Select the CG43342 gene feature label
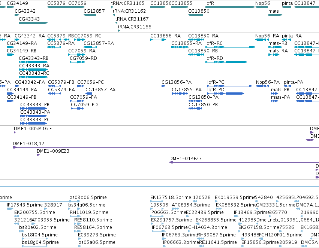319x248 pixels. click(25, 11)
